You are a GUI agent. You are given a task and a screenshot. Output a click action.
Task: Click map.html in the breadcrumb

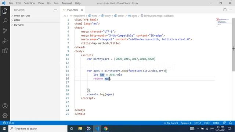click(79, 16)
